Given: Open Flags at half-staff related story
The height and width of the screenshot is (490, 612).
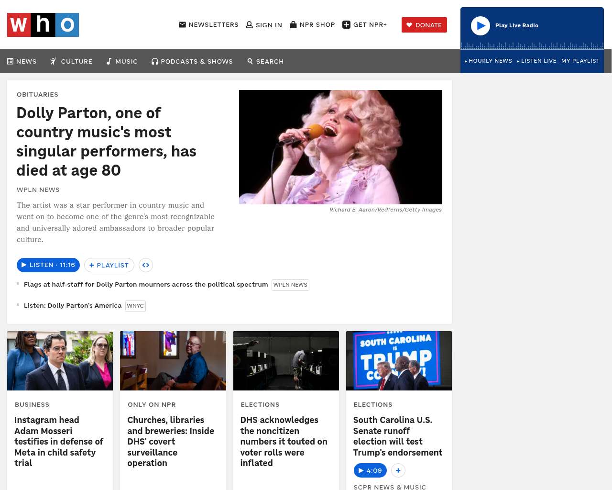Looking at the screenshot, I should tap(146, 284).
